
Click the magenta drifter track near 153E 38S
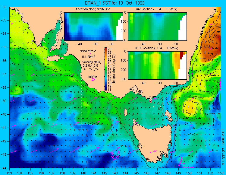coord(220,84)
